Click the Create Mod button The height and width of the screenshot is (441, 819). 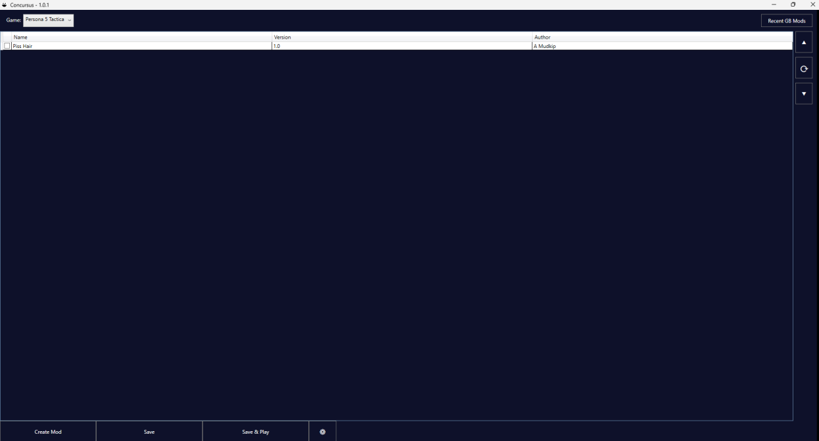48,432
